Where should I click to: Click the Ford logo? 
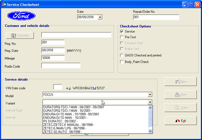point(21,16)
